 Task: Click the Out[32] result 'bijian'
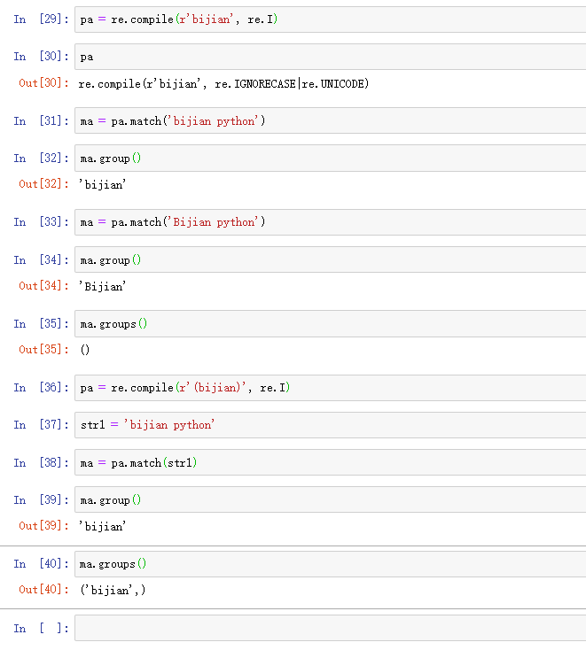pyautogui.click(x=103, y=185)
